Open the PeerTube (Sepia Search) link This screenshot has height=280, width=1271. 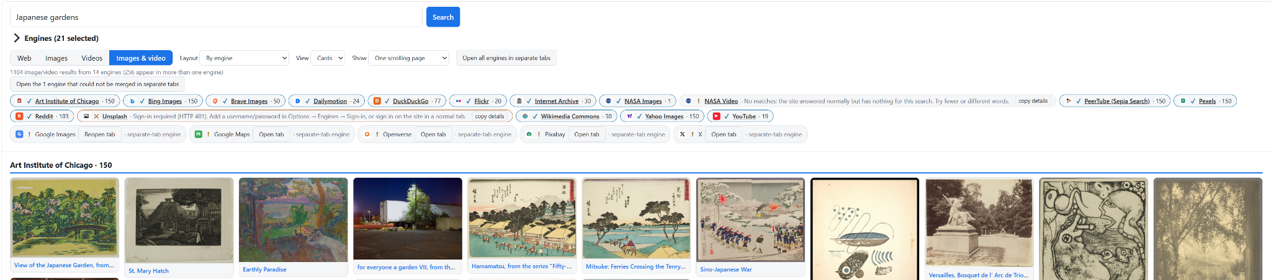click(x=1117, y=101)
